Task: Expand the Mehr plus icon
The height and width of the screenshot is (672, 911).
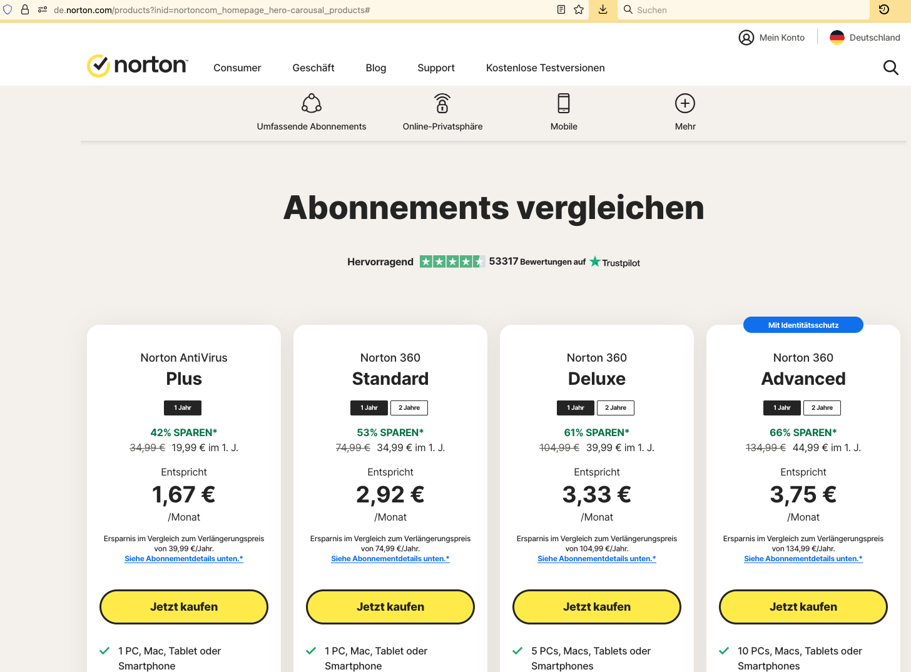Action: [x=685, y=103]
